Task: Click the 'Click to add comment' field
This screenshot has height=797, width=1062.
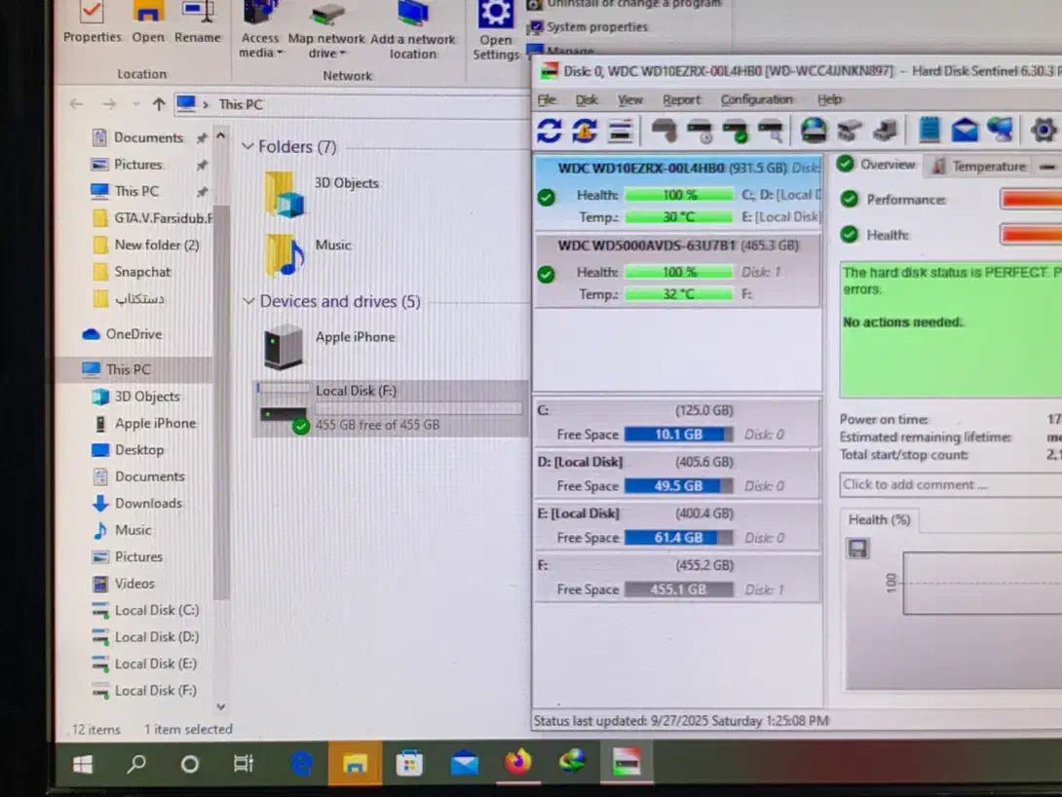Action: (x=945, y=484)
